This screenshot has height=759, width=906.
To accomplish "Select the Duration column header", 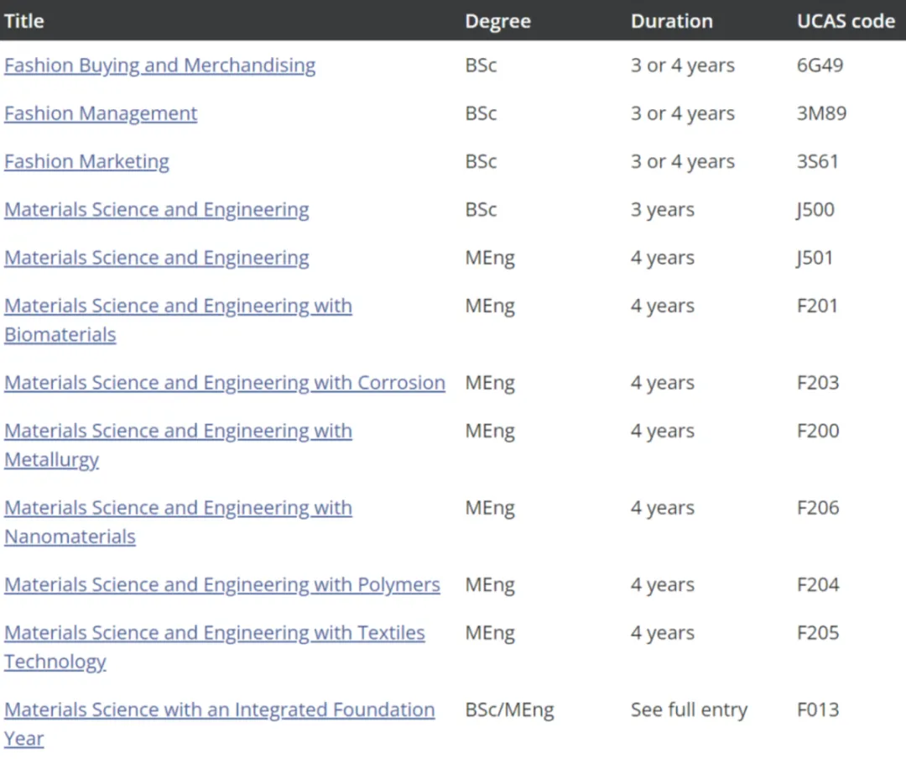I will (671, 21).
